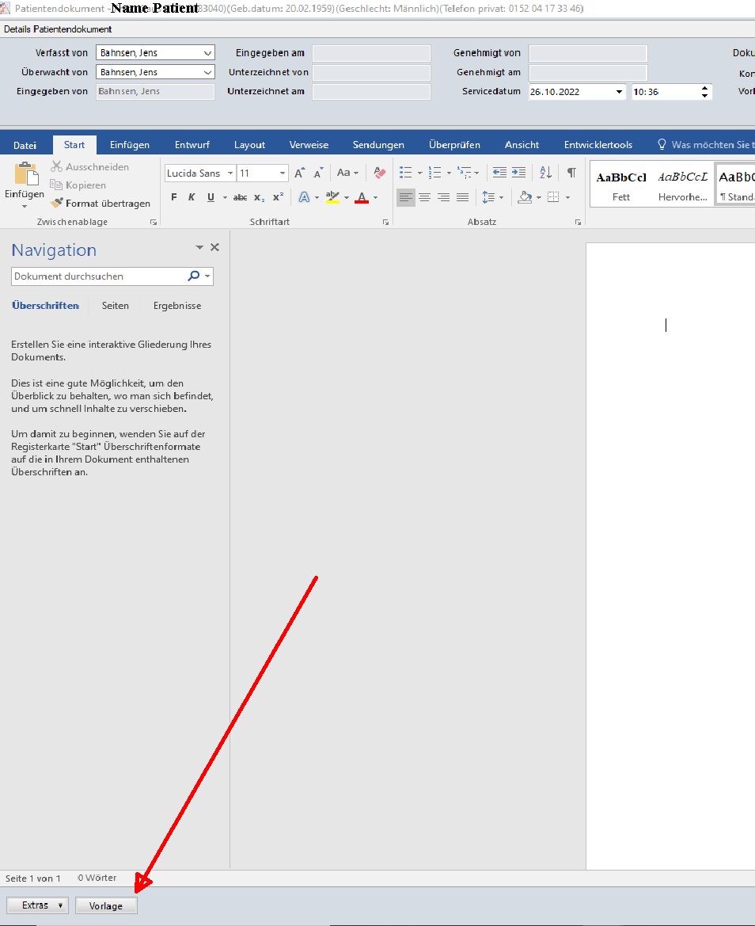This screenshot has height=926, width=755.
Task: Clear all formatting eraser icon
Action: click(x=379, y=173)
